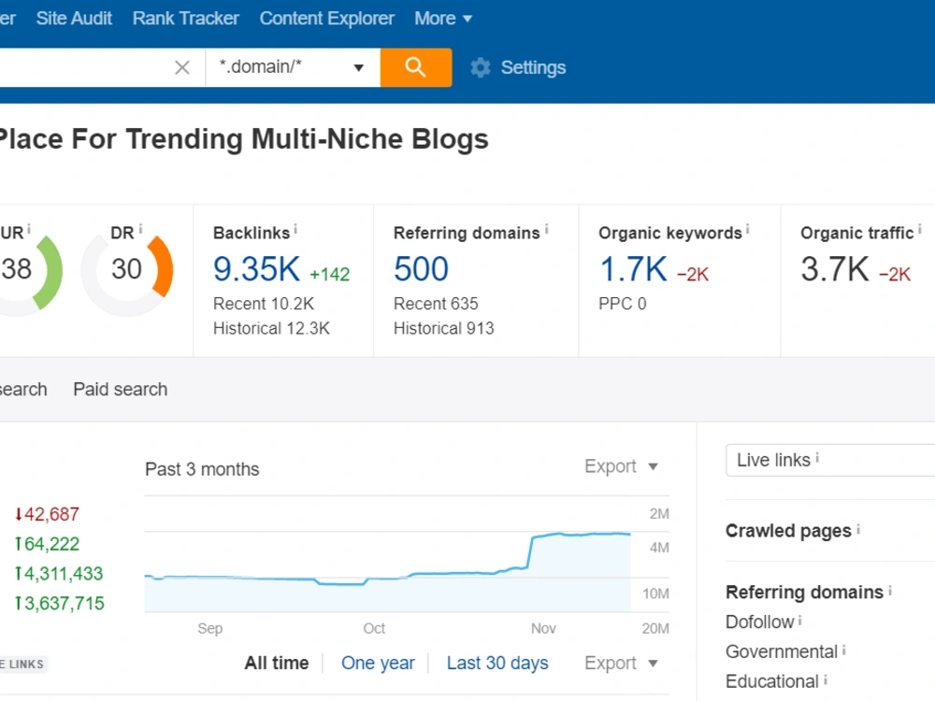The height and width of the screenshot is (701, 935).
Task: Click the info icon next to Crawled pages
Action: (x=858, y=529)
